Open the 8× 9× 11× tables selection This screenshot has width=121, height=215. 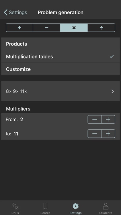coord(61,91)
